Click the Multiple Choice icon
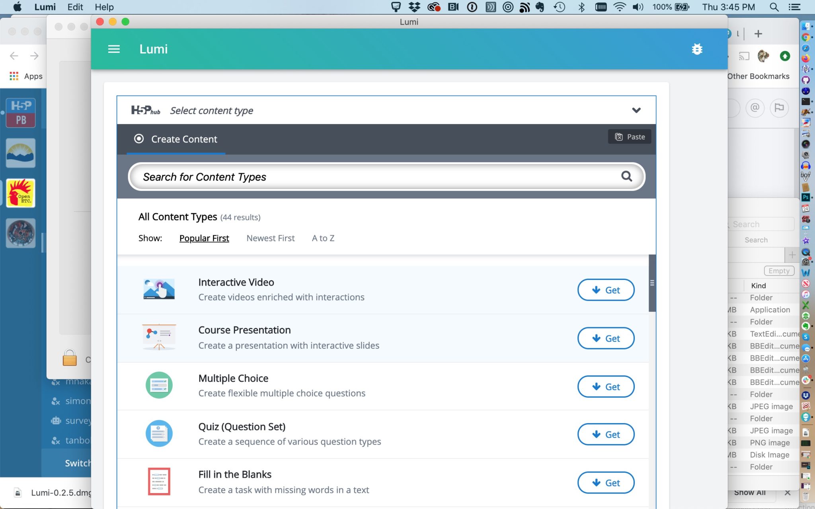815x509 pixels. pos(159,385)
